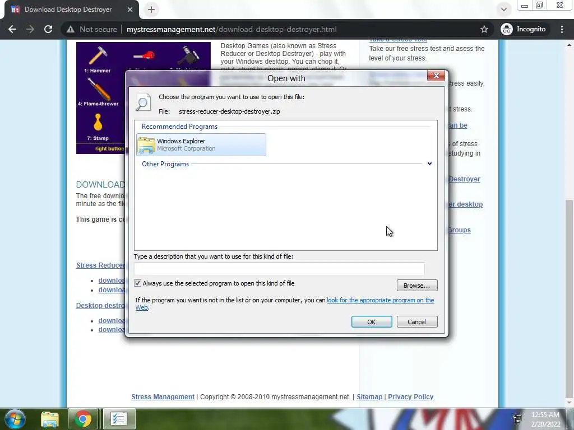The height and width of the screenshot is (430, 574).
Task: Uncheck Always use the selected program checkbox
Action: pyautogui.click(x=138, y=283)
